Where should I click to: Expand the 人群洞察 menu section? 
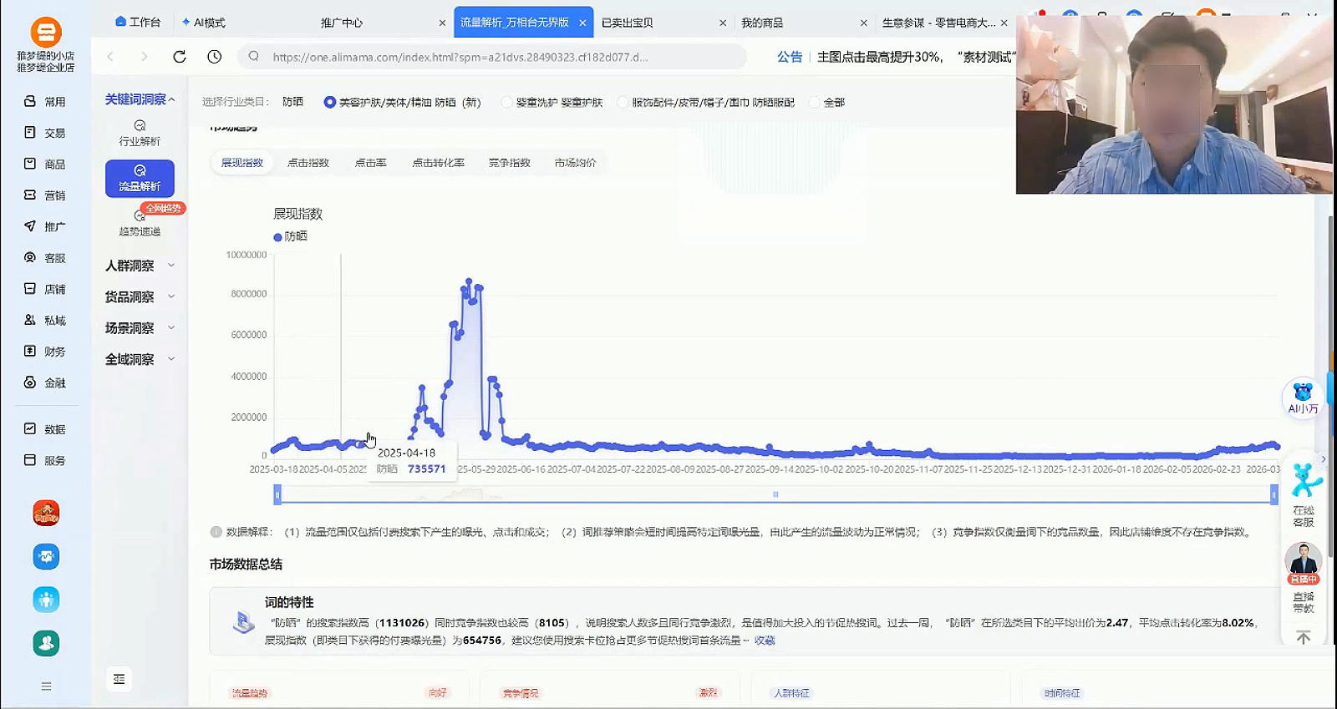tap(140, 266)
